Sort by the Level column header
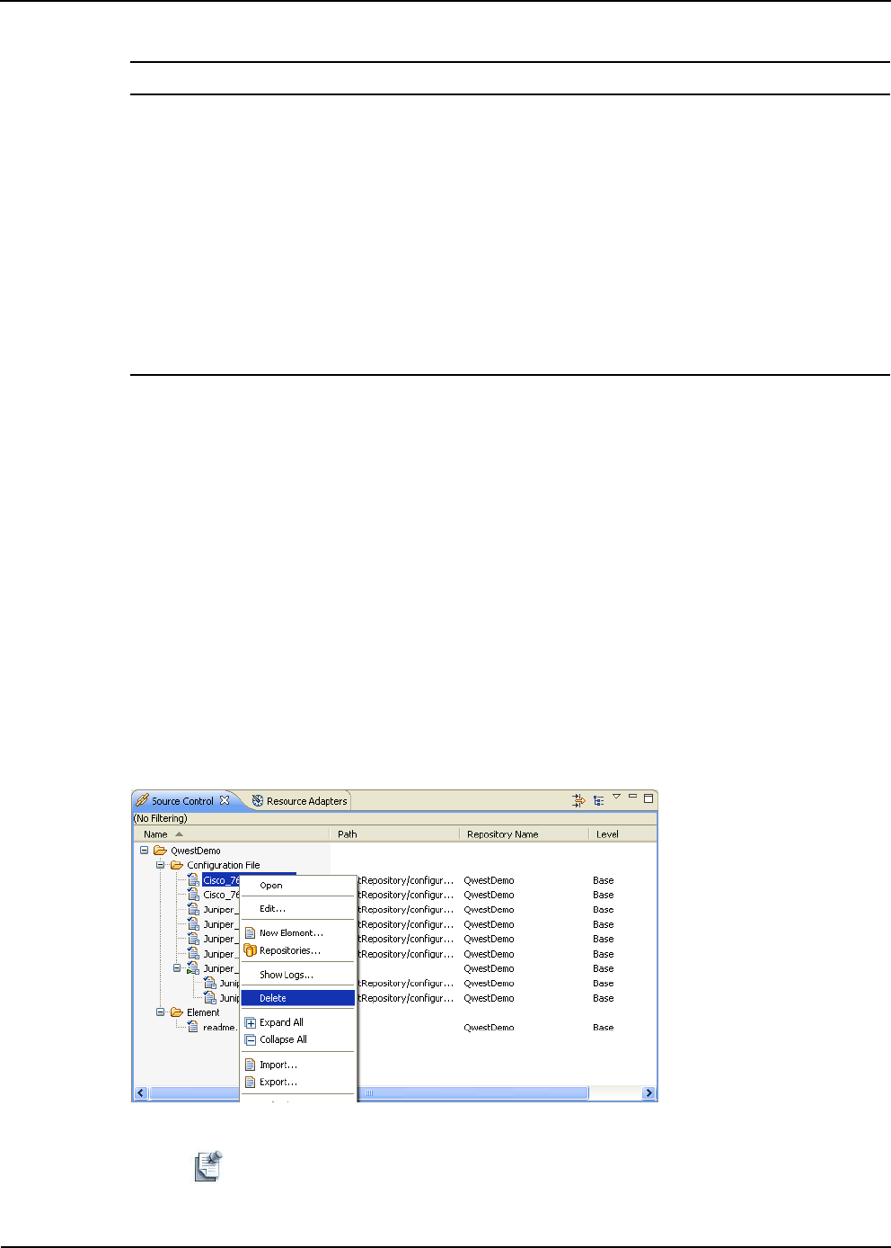This screenshot has height=1248, width=891. pyautogui.click(x=622, y=833)
